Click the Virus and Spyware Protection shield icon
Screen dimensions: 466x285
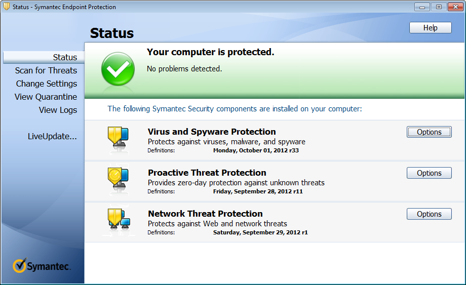[116, 139]
